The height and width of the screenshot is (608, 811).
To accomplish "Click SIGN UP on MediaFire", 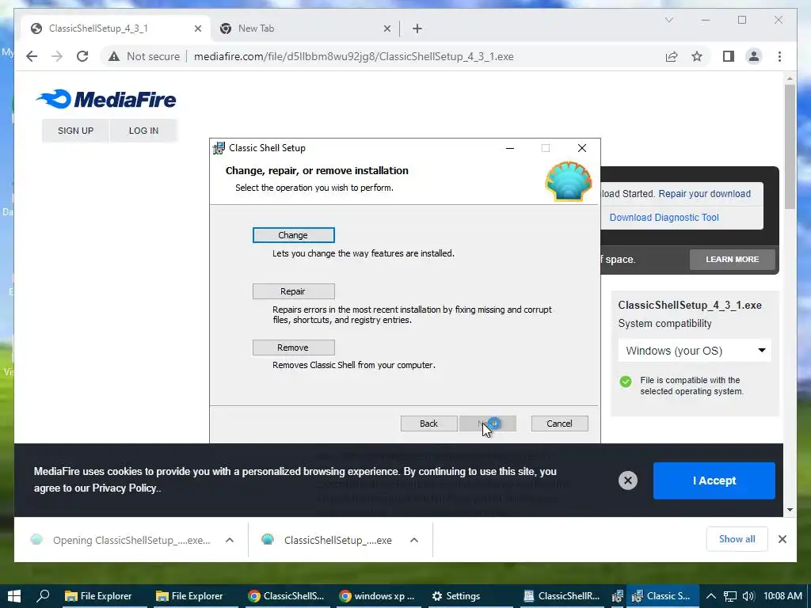I will 75,131.
